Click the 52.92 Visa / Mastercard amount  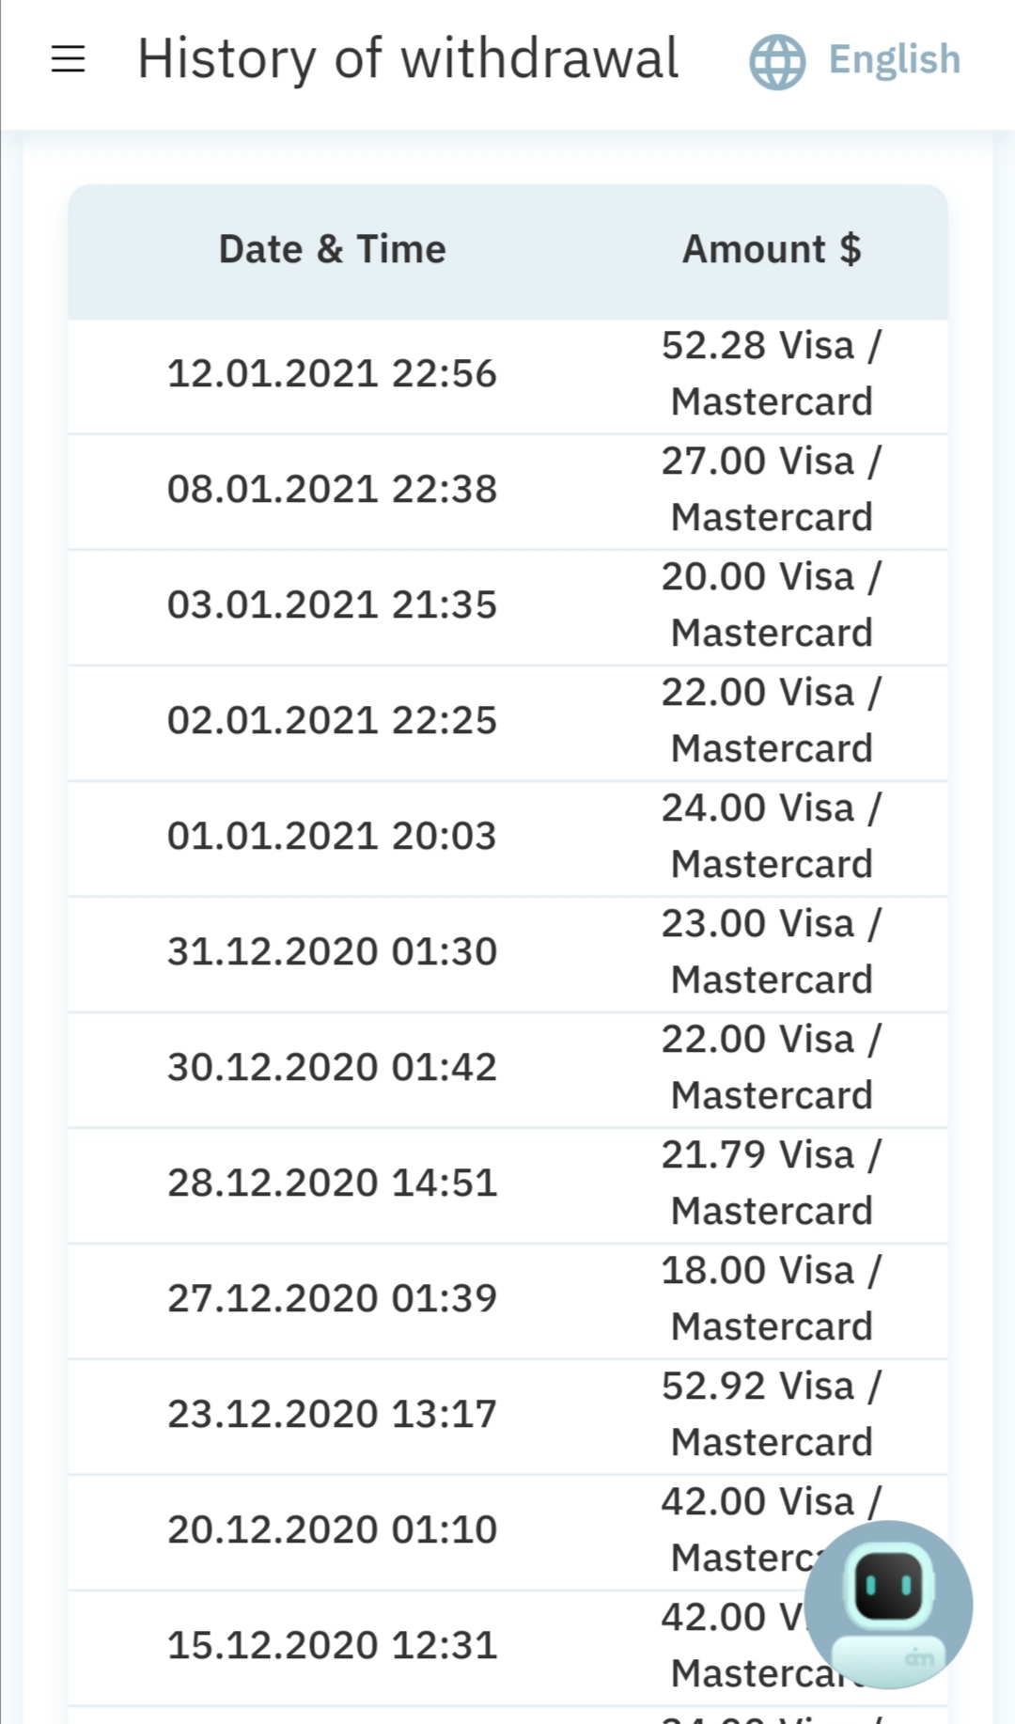point(771,1414)
